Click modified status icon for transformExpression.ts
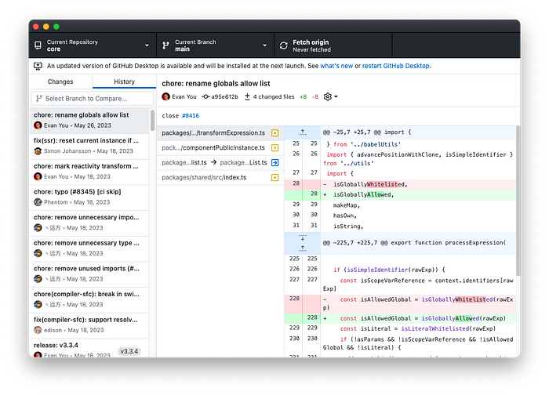 point(275,133)
